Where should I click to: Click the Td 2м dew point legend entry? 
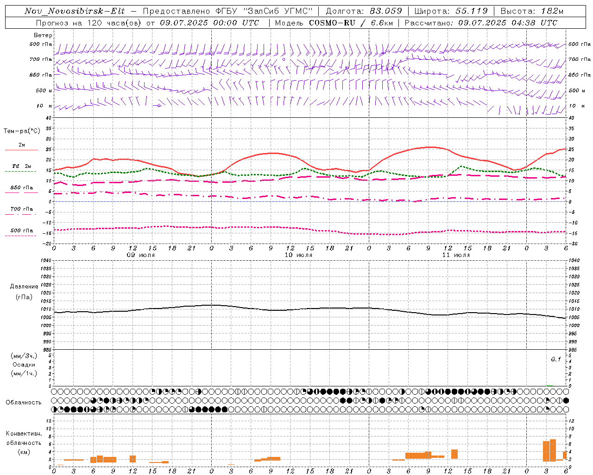tap(21, 166)
